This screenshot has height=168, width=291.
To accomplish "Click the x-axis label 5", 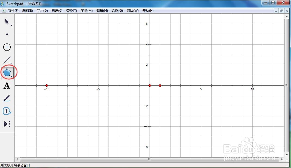I will pos(201,89).
